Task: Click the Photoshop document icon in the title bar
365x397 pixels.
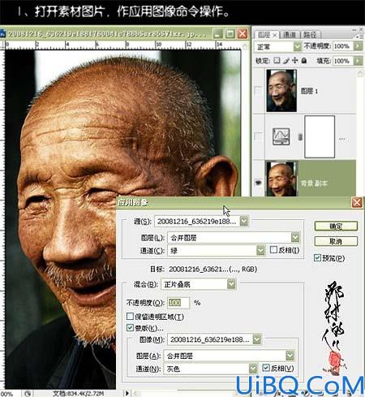Action: (2, 33)
